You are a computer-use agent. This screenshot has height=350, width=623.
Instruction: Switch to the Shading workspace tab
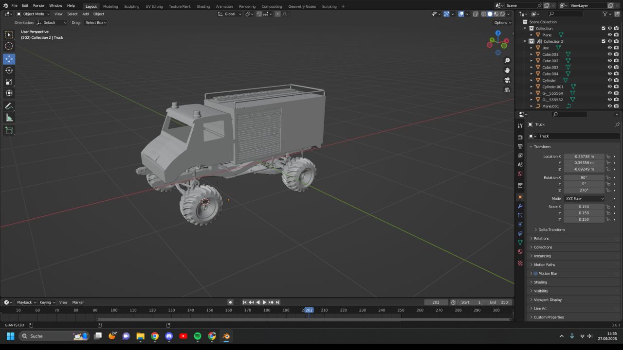203,6
